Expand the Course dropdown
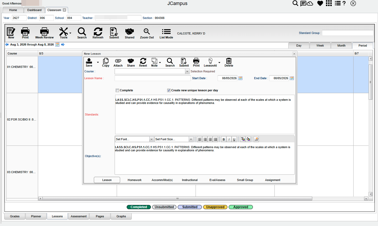This screenshot has height=226, width=378. (x=187, y=71)
